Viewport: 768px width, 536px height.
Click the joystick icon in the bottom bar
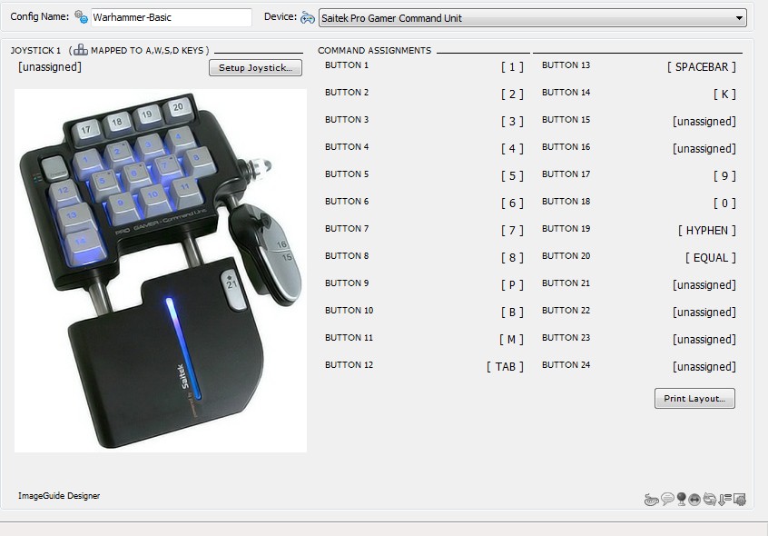click(681, 499)
